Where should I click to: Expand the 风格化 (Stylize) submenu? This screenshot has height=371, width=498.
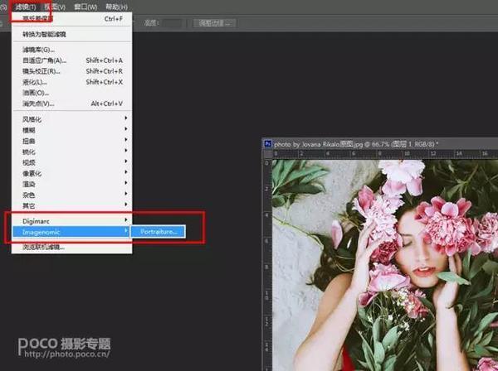click(x=71, y=119)
